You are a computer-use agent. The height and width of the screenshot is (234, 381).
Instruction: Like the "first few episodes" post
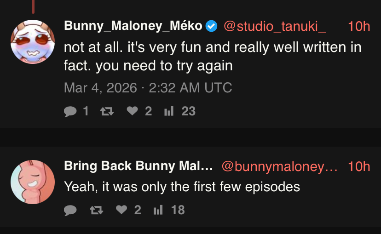(x=121, y=210)
